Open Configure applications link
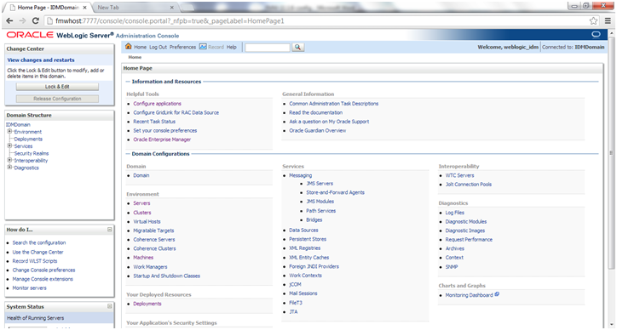The image size is (617, 330). coord(158,104)
